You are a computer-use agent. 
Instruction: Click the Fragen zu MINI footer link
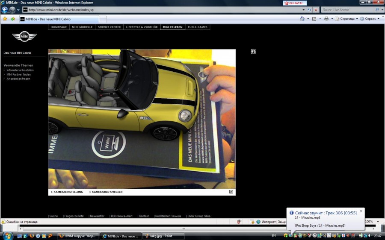(74, 216)
